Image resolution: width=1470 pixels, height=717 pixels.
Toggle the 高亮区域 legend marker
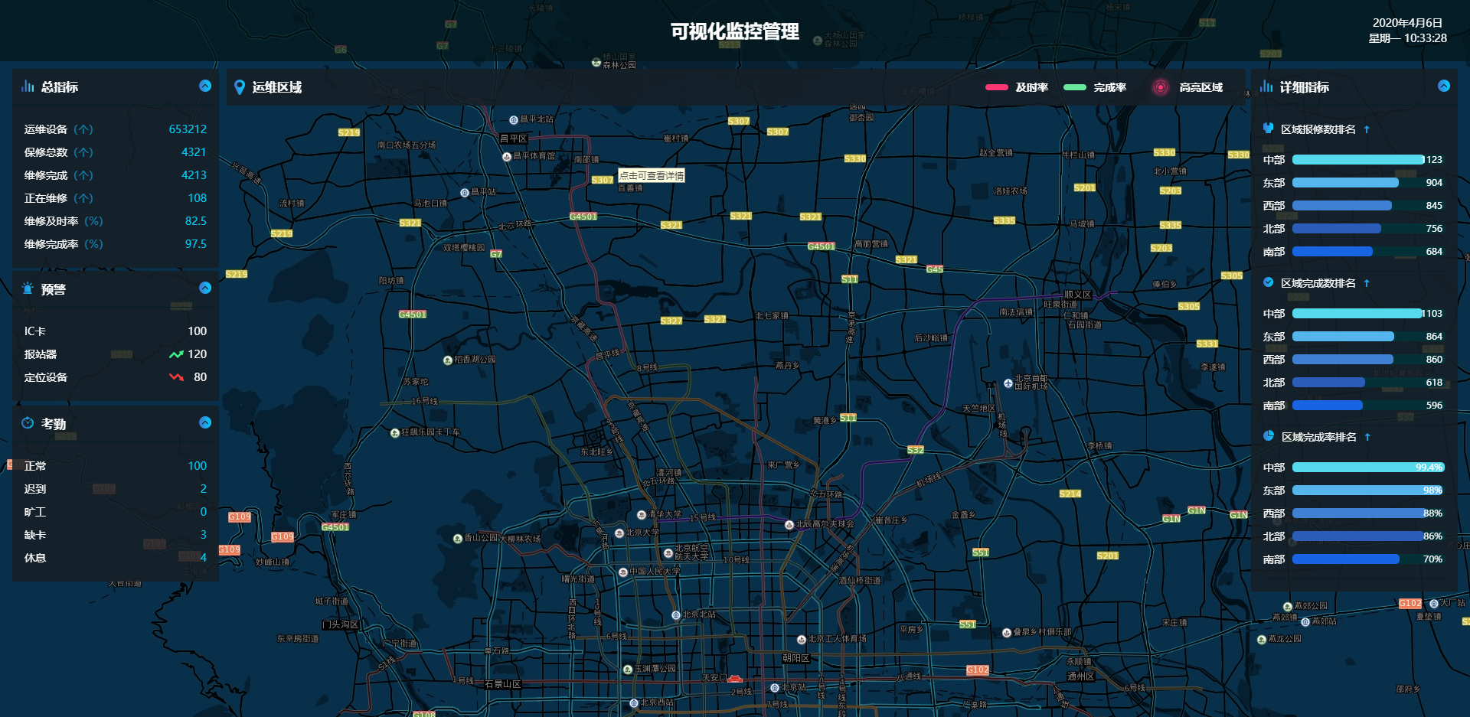[1161, 87]
